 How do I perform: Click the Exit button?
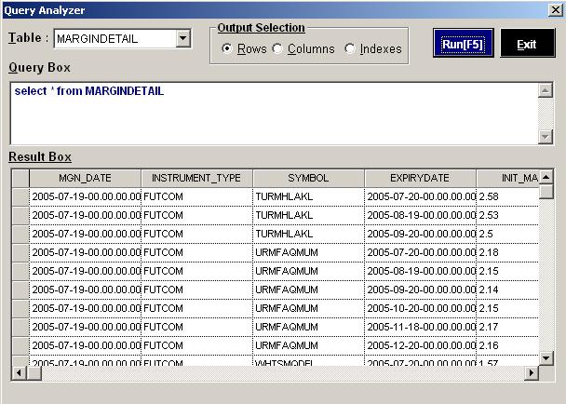(x=527, y=43)
